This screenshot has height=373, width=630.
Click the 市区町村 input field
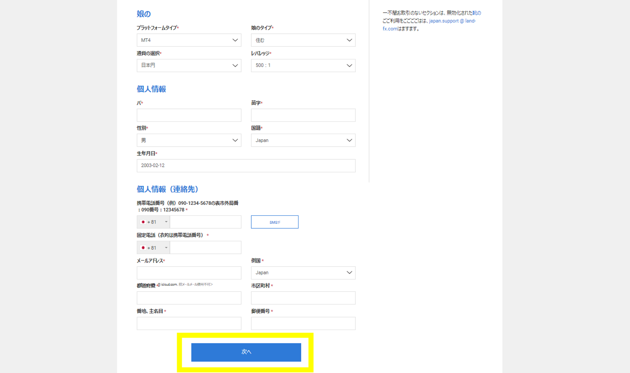coord(303,298)
